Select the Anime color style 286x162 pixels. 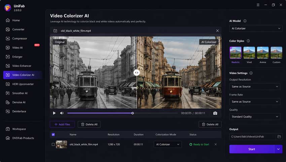point(263,53)
